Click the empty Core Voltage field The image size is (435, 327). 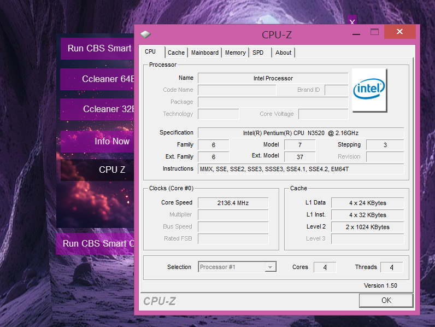click(323, 114)
